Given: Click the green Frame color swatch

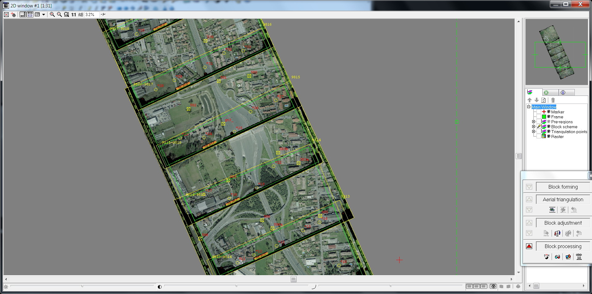Looking at the screenshot, I should [544, 117].
